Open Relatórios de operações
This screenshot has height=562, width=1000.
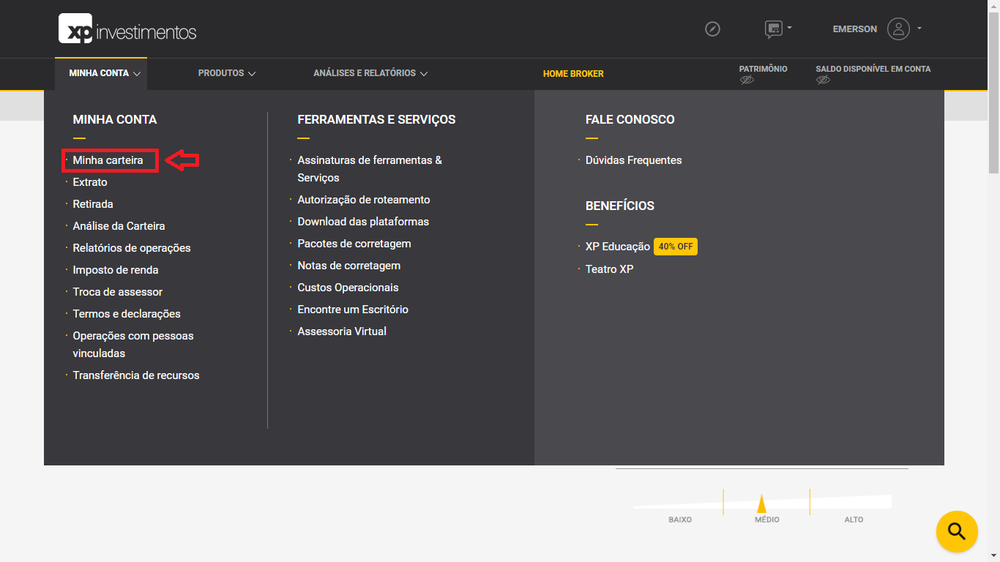click(132, 248)
